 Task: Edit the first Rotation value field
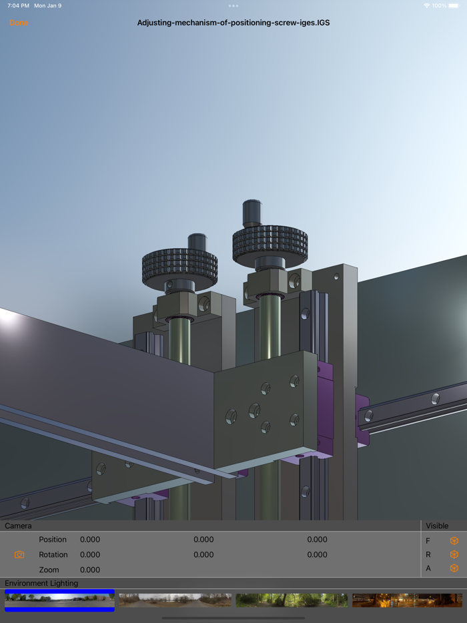click(90, 555)
